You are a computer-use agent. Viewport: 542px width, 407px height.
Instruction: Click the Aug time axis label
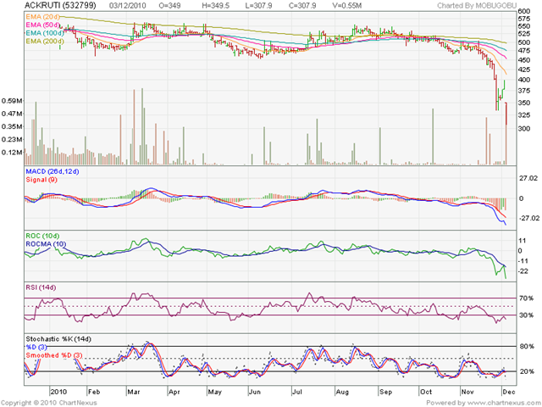[x=342, y=392]
